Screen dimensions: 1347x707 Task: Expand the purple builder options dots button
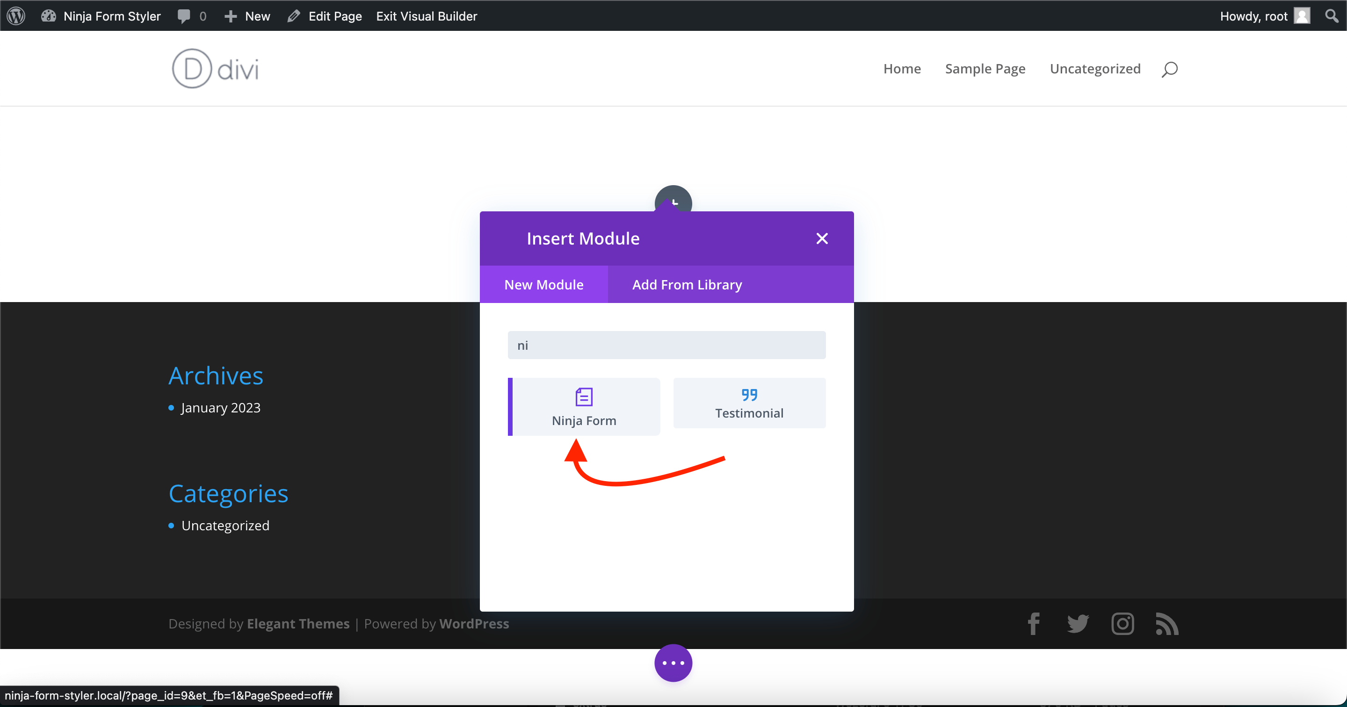[673, 663]
